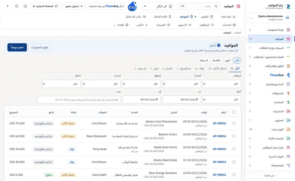The height and width of the screenshot is (181, 295).
Task: Click the inventory icon in sidebar
Action: point(288,120)
